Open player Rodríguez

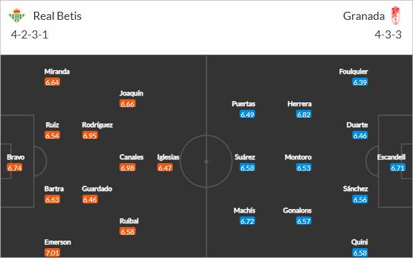click(x=97, y=125)
